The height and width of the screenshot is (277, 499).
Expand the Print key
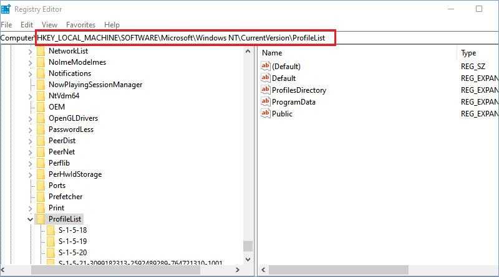click(x=30, y=209)
